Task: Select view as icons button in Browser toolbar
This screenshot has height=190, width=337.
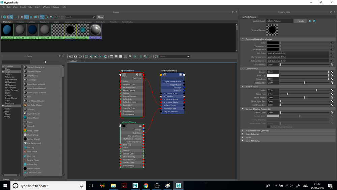Action: 11,17
